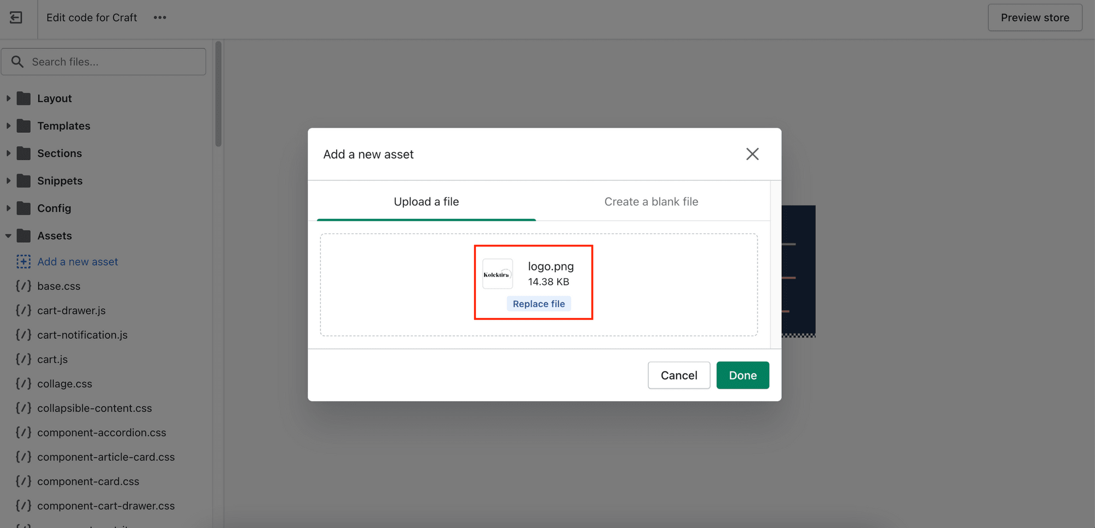Viewport: 1095px width, 528px height.
Task: Expand the Templates folder
Action: point(8,126)
